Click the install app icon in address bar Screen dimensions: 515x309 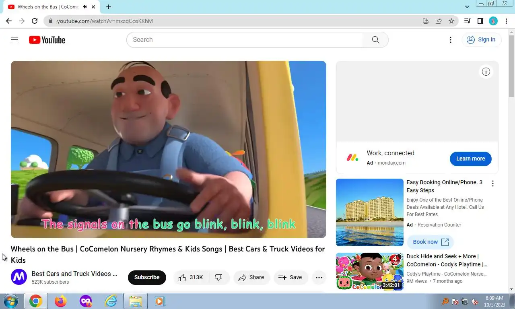[x=426, y=21]
